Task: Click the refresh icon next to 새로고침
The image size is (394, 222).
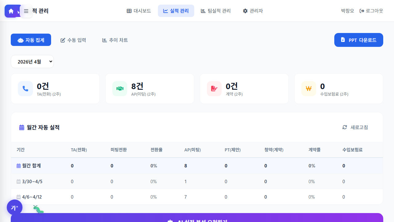Action: 344,127
